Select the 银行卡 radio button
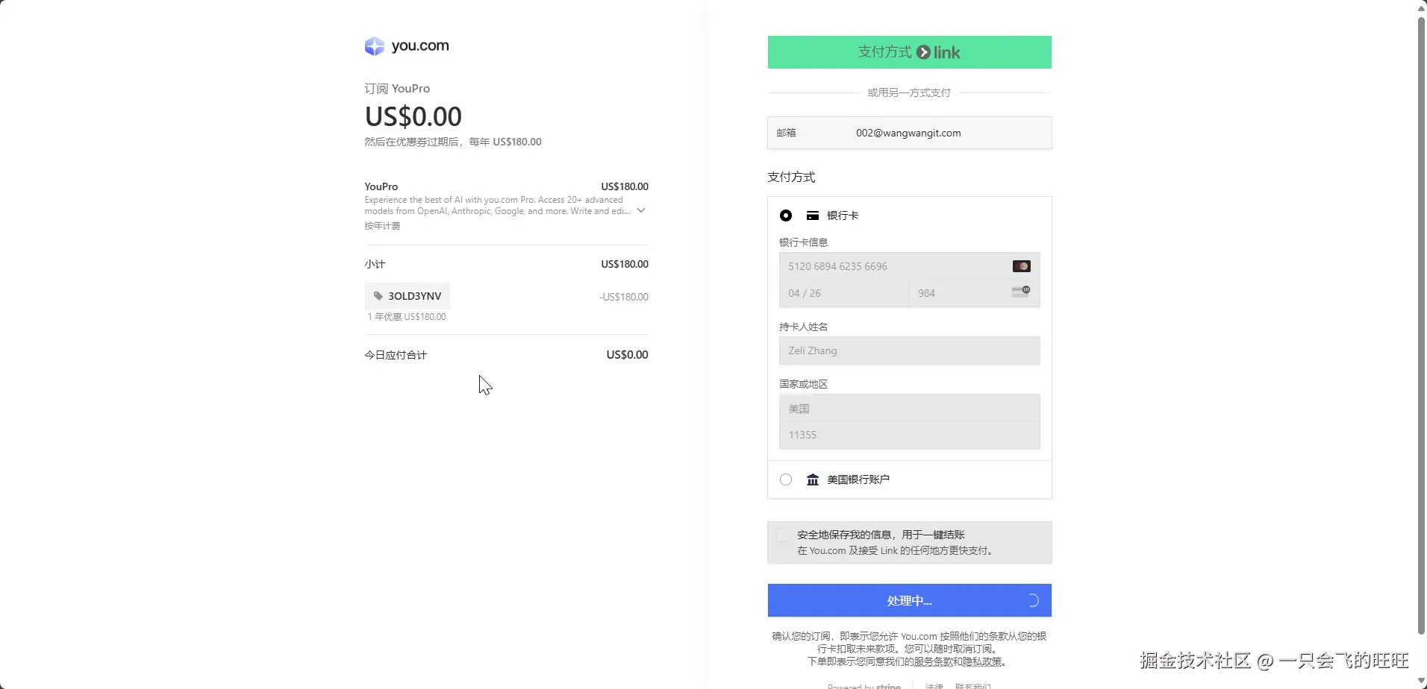The image size is (1427, 689). tap(786, 215)
